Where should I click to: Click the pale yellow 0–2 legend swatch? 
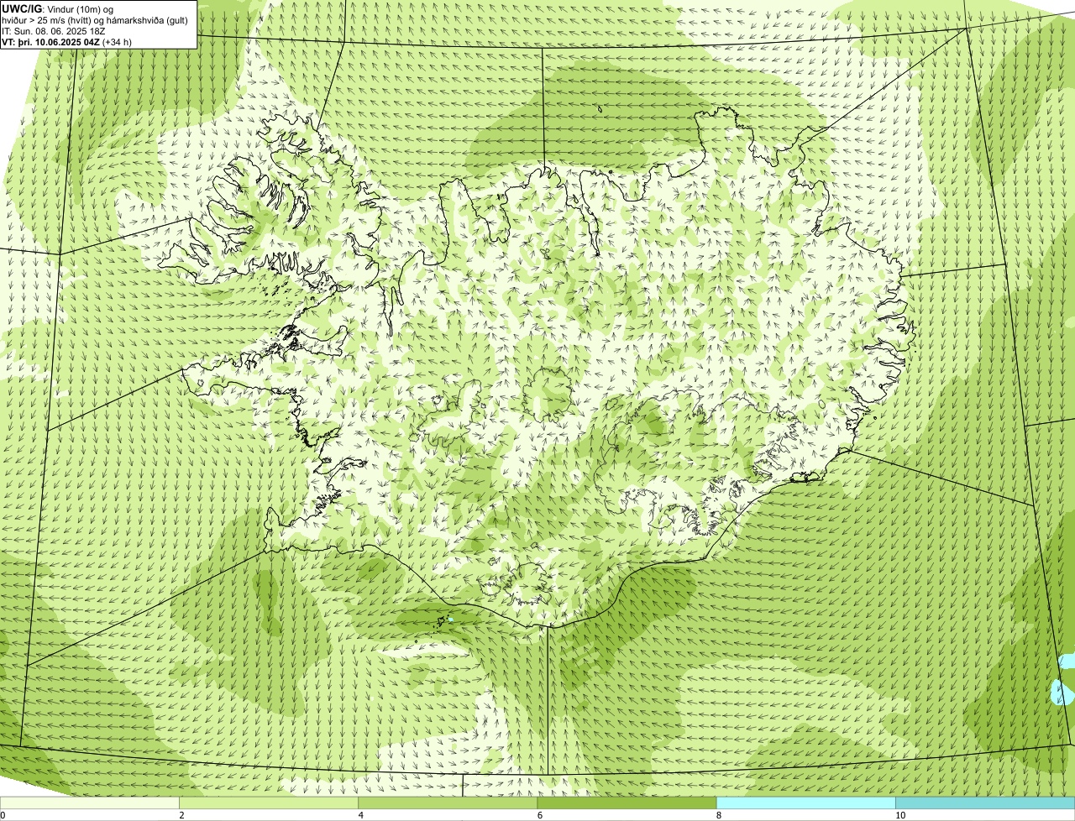pos(89,803)
